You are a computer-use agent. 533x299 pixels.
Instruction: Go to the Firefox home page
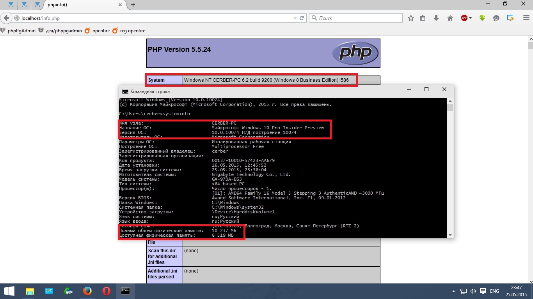pos(450,18)
